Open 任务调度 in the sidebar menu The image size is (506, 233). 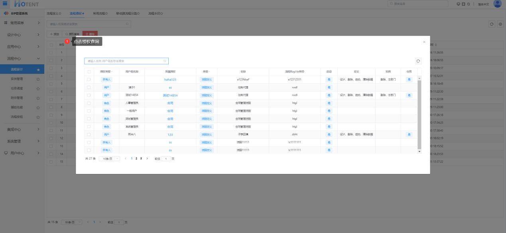coord(17,89)
